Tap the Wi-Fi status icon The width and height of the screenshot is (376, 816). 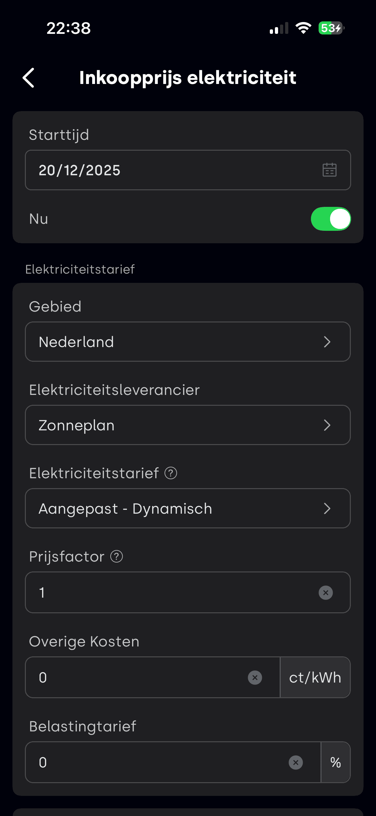[303, 28]
